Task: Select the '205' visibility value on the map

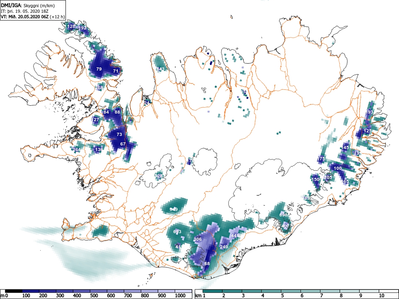Action: [x=328, y=177]
